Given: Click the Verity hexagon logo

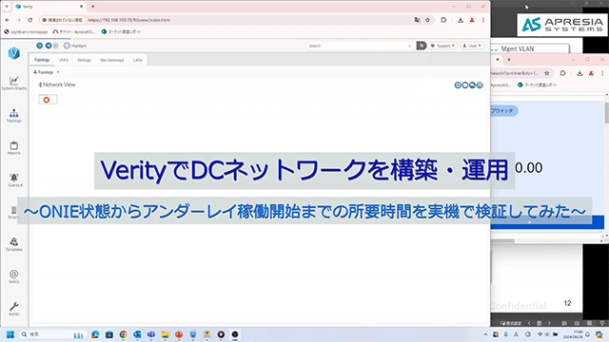Looking at the screenshot, I should tap(14, 53).
